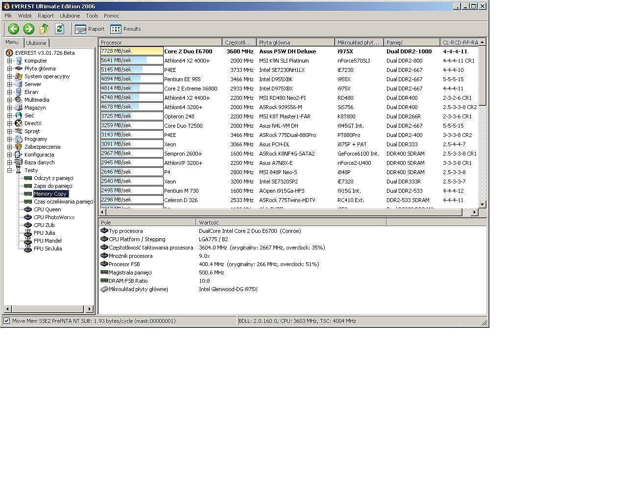Collapse the Testy tree node
The height and width of the screenshot is (501, 627).
[x=9, y=170]
